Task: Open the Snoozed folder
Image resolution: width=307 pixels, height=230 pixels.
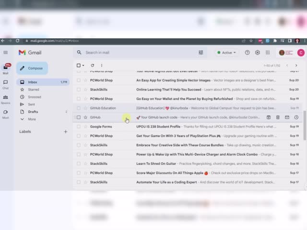Action: point(43,97)
